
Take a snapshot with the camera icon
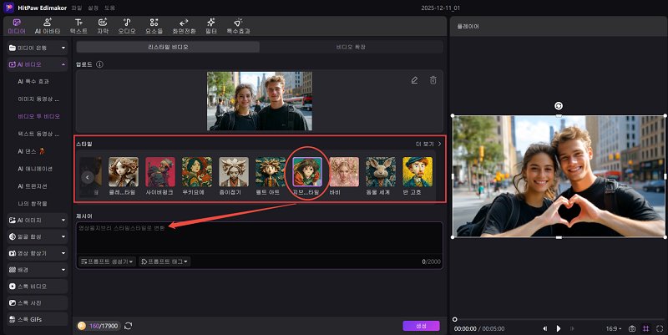point(632,328)
